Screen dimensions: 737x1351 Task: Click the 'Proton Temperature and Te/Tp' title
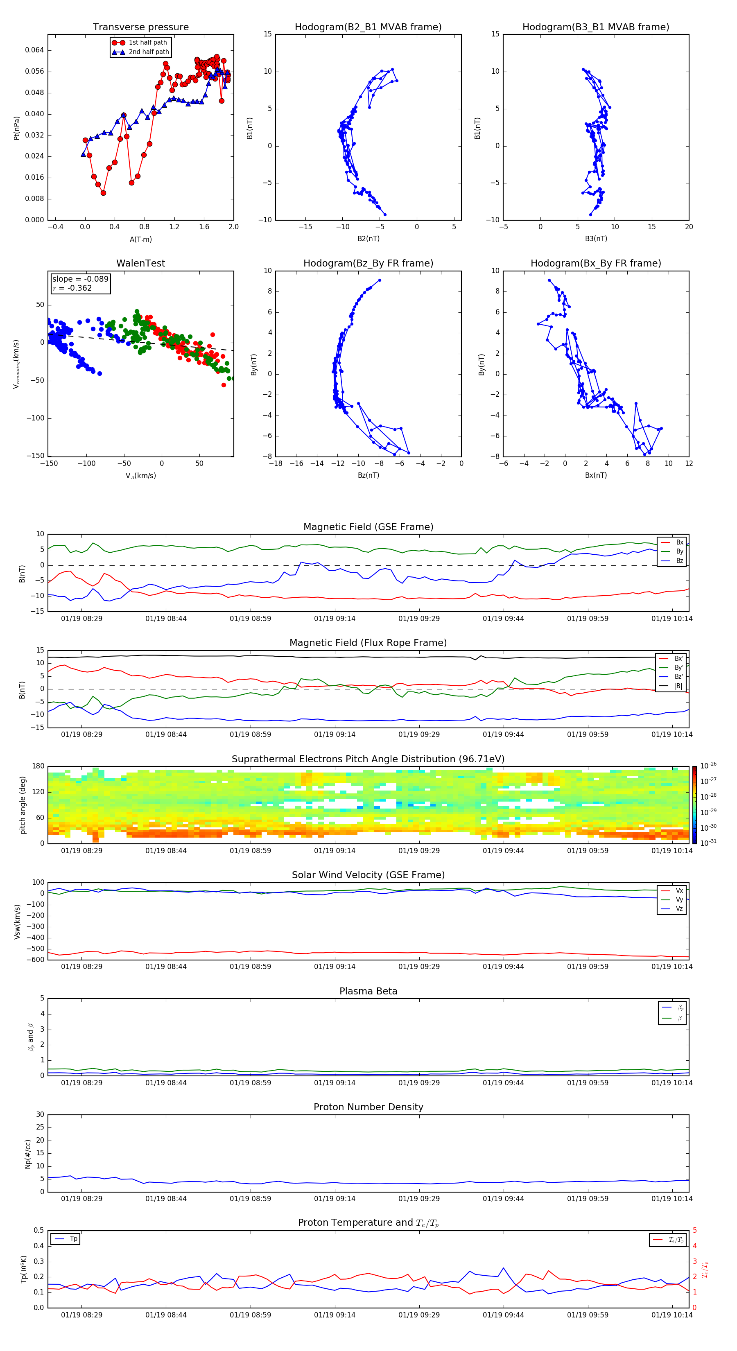tap(368, 1223)
